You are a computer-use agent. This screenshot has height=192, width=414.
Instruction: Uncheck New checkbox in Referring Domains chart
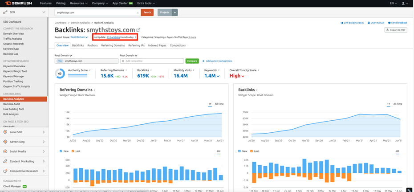[x=61, y=151]
